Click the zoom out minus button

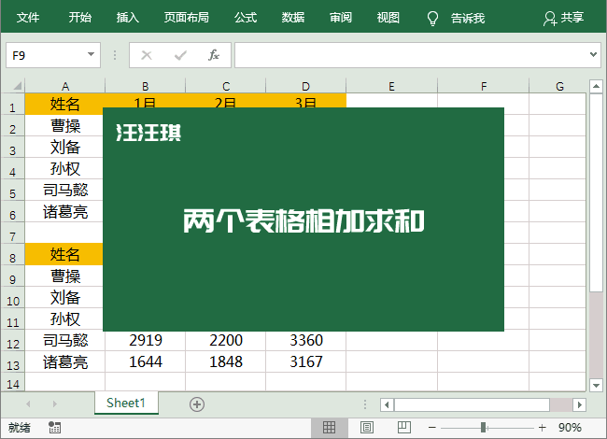(x=432, y=428)
